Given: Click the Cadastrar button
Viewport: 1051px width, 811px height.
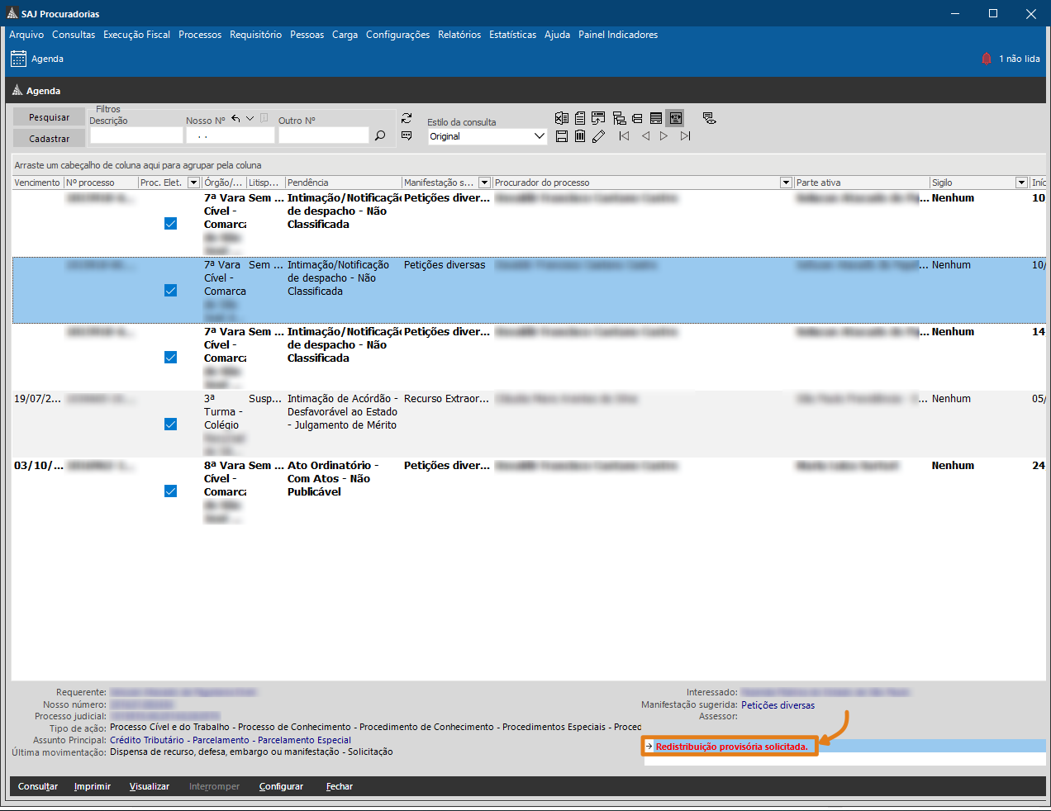Looking at the screenshot, I should (x=49, y=139).
